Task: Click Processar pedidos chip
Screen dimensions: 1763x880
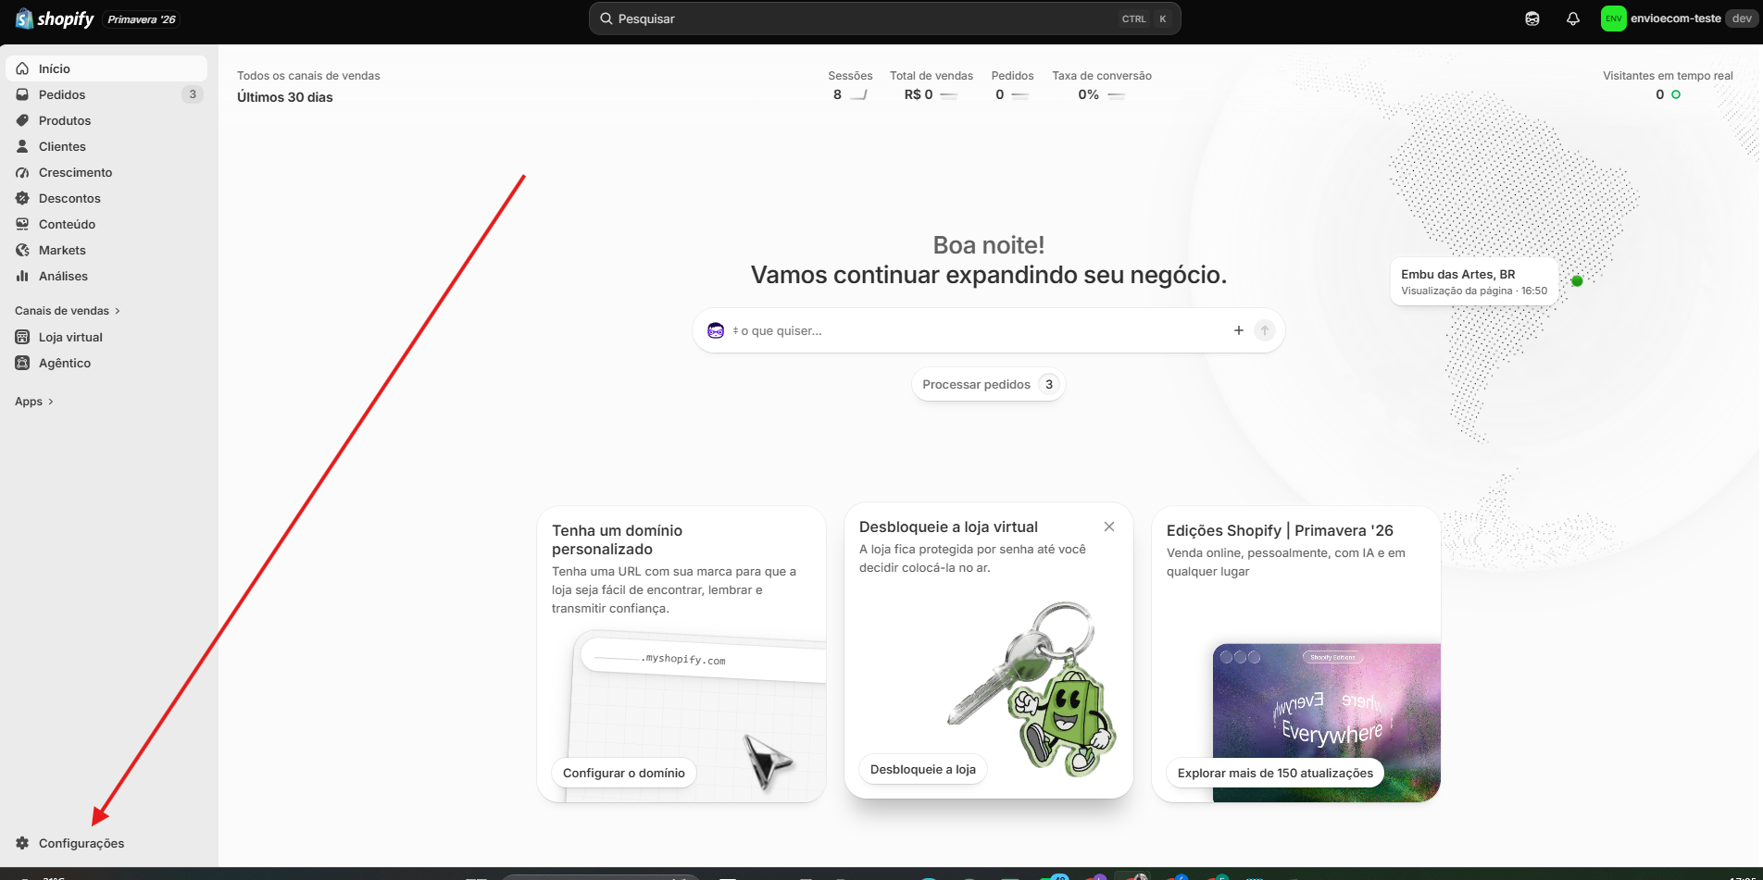Action: click(988, 384)
